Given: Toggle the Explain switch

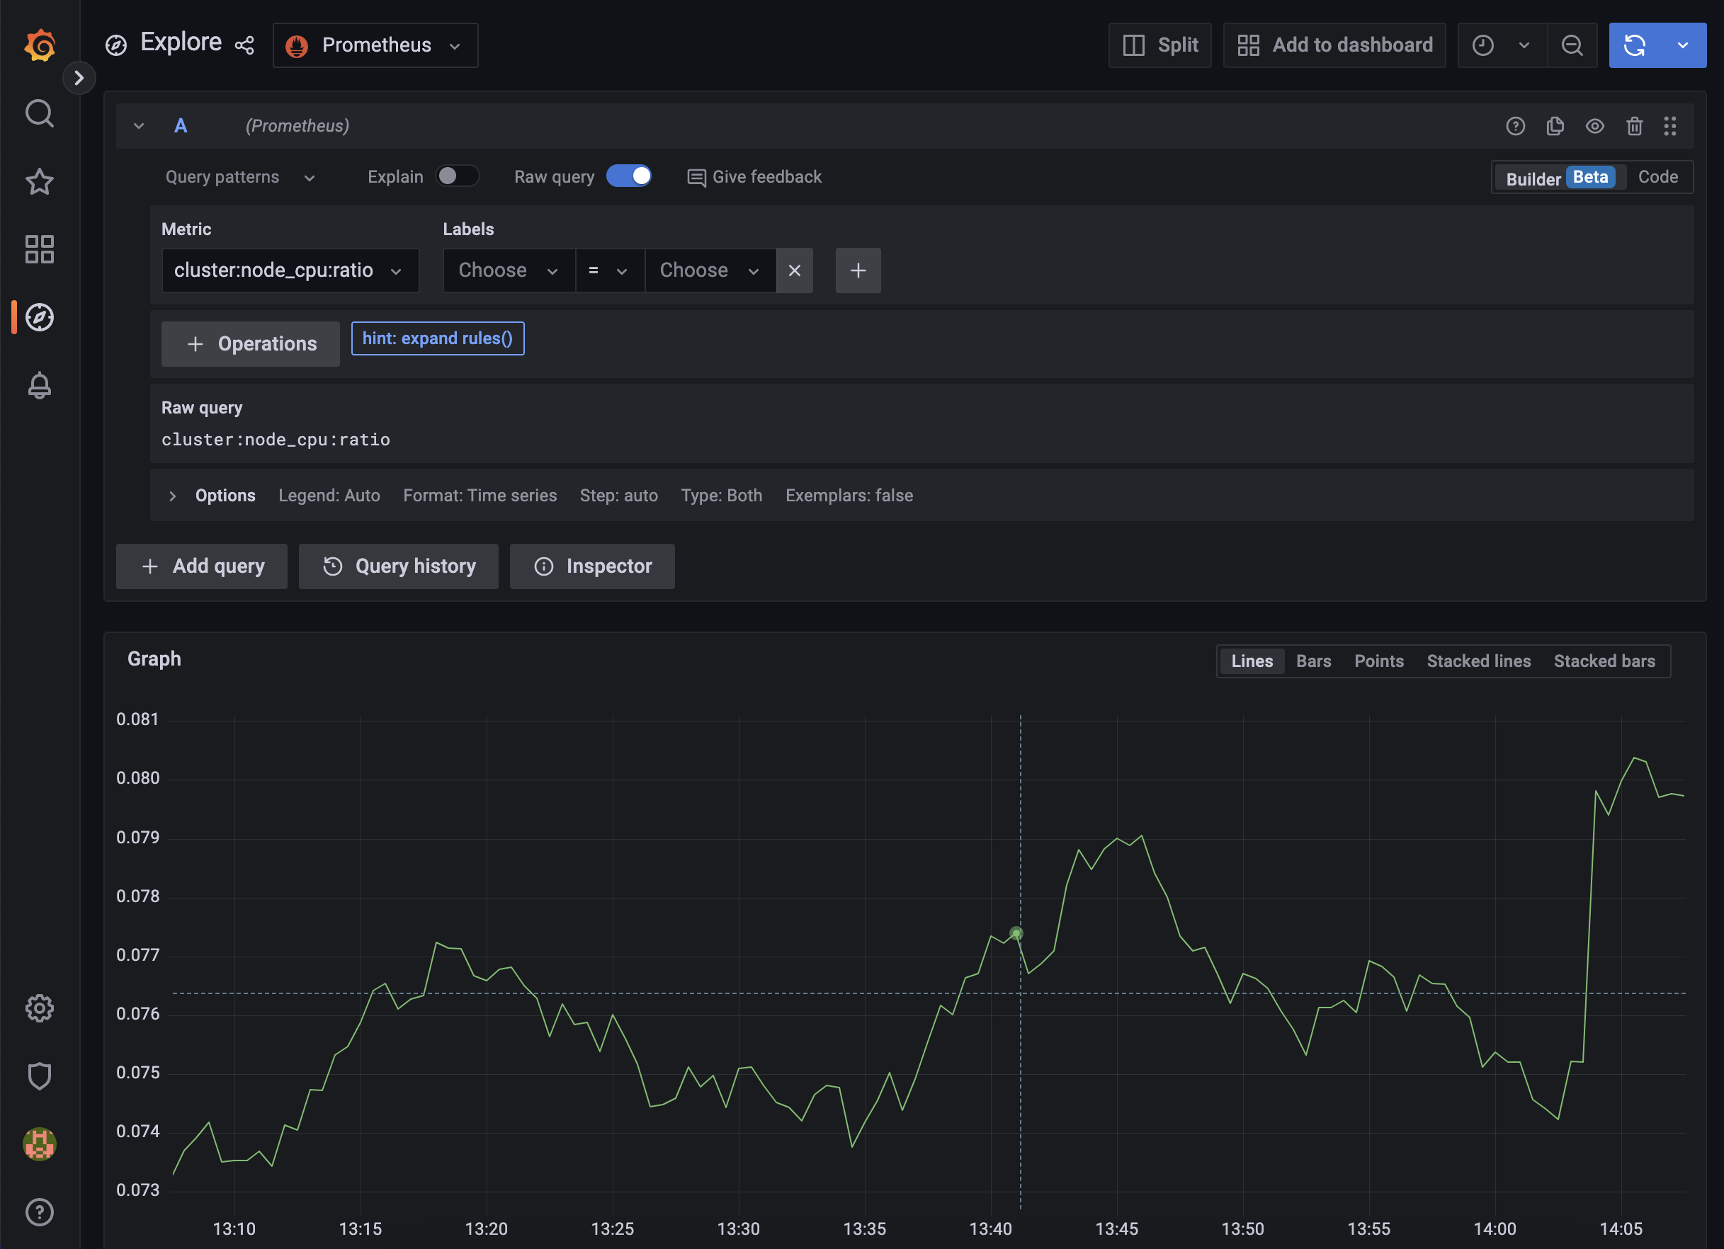Looking at the screenshot, I should [457, 176].
